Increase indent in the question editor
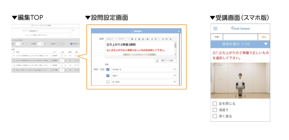 [x=163, y=39]
